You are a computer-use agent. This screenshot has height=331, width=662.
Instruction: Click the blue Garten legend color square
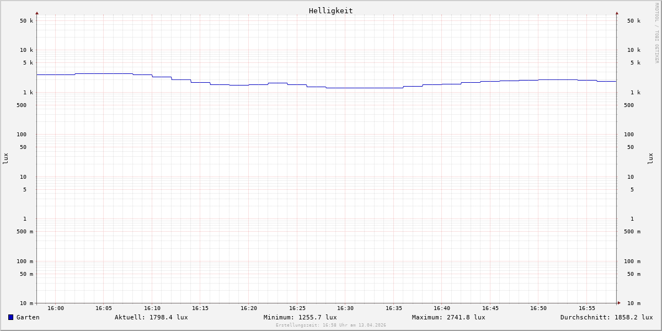click(x=10, y=317)
